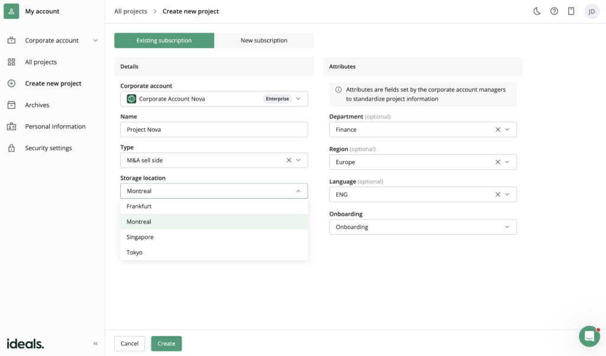Open the Language dropdown arrow
Image resolution: width=606 pixels, height=356 pixels.
(x=507, y=195)
